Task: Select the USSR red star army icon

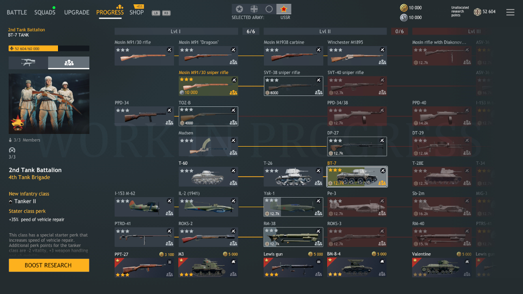Action: (x=284, y=9)
